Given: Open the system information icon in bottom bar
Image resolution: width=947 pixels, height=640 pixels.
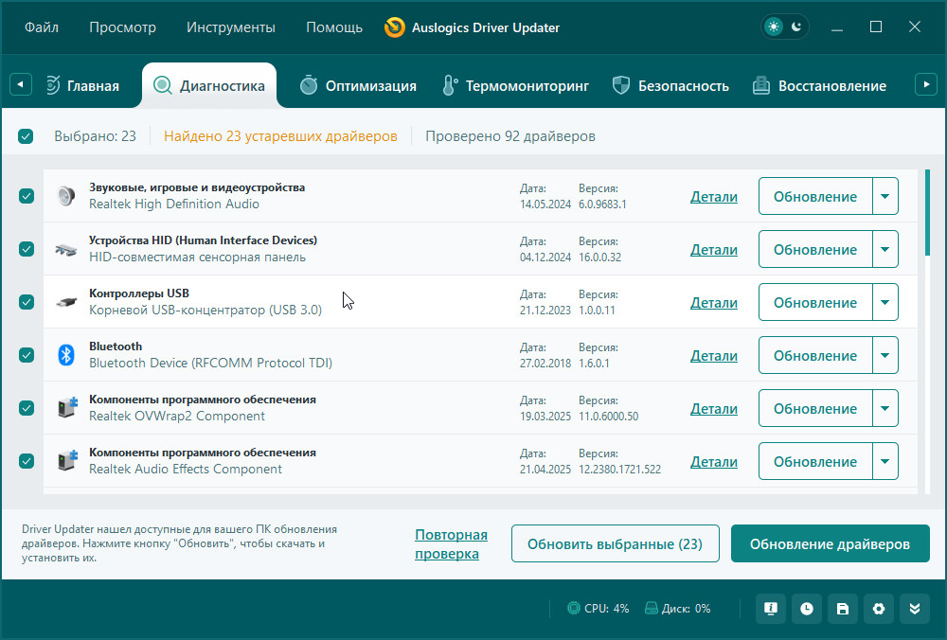Looking at the screenshot, I should click(771, 609).
